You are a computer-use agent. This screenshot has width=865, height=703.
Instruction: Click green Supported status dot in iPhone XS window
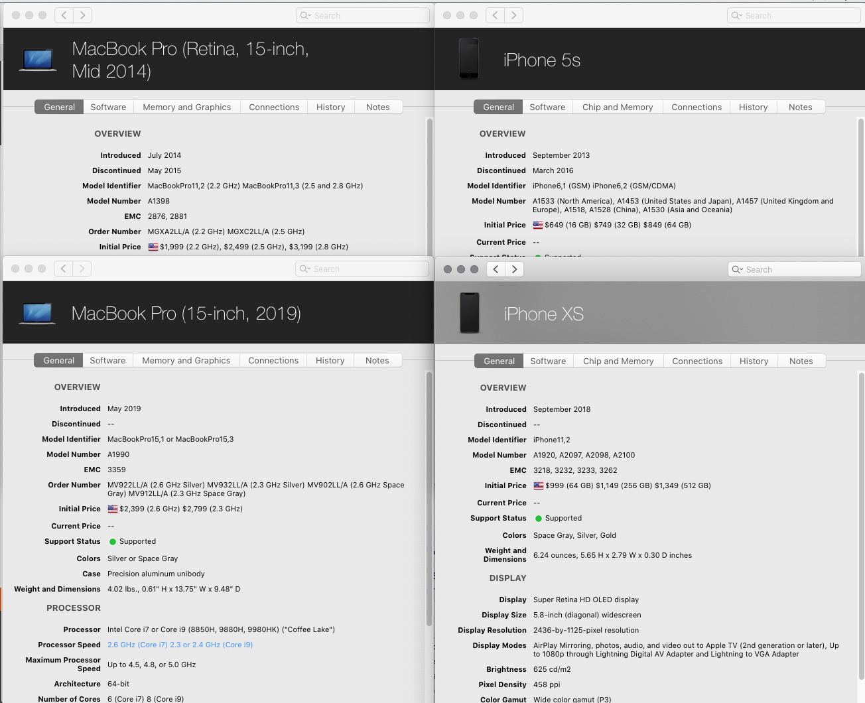coord(539,519)
